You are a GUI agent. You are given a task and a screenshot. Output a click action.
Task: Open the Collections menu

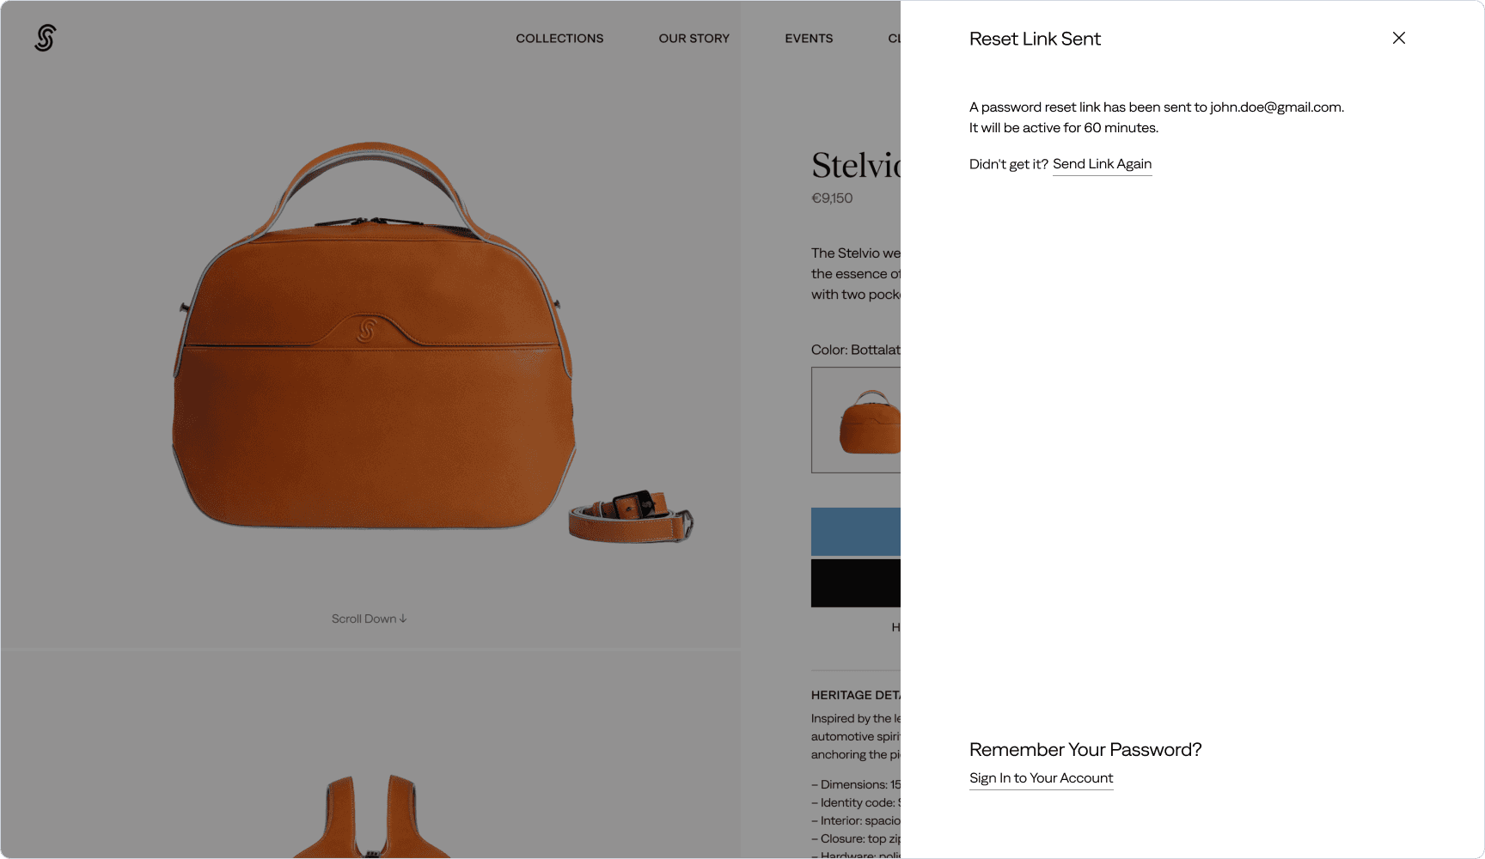pos(559,39)
